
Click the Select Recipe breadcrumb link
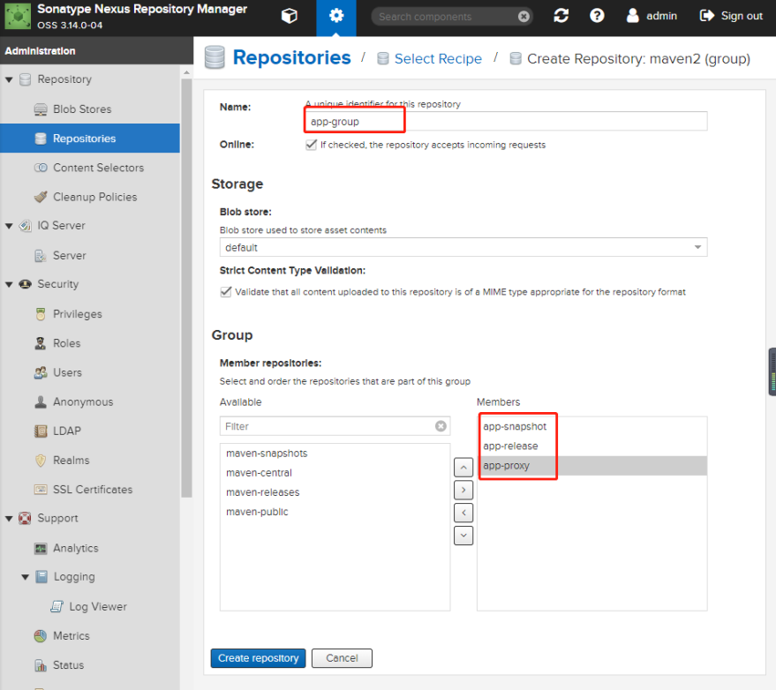[x=437, y=59]
